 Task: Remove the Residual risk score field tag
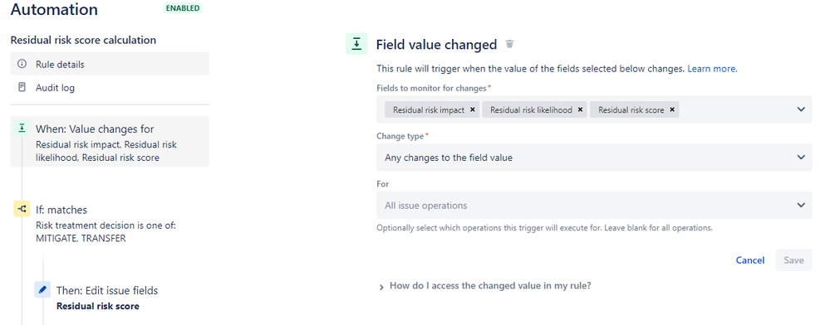tap(672, 110)
